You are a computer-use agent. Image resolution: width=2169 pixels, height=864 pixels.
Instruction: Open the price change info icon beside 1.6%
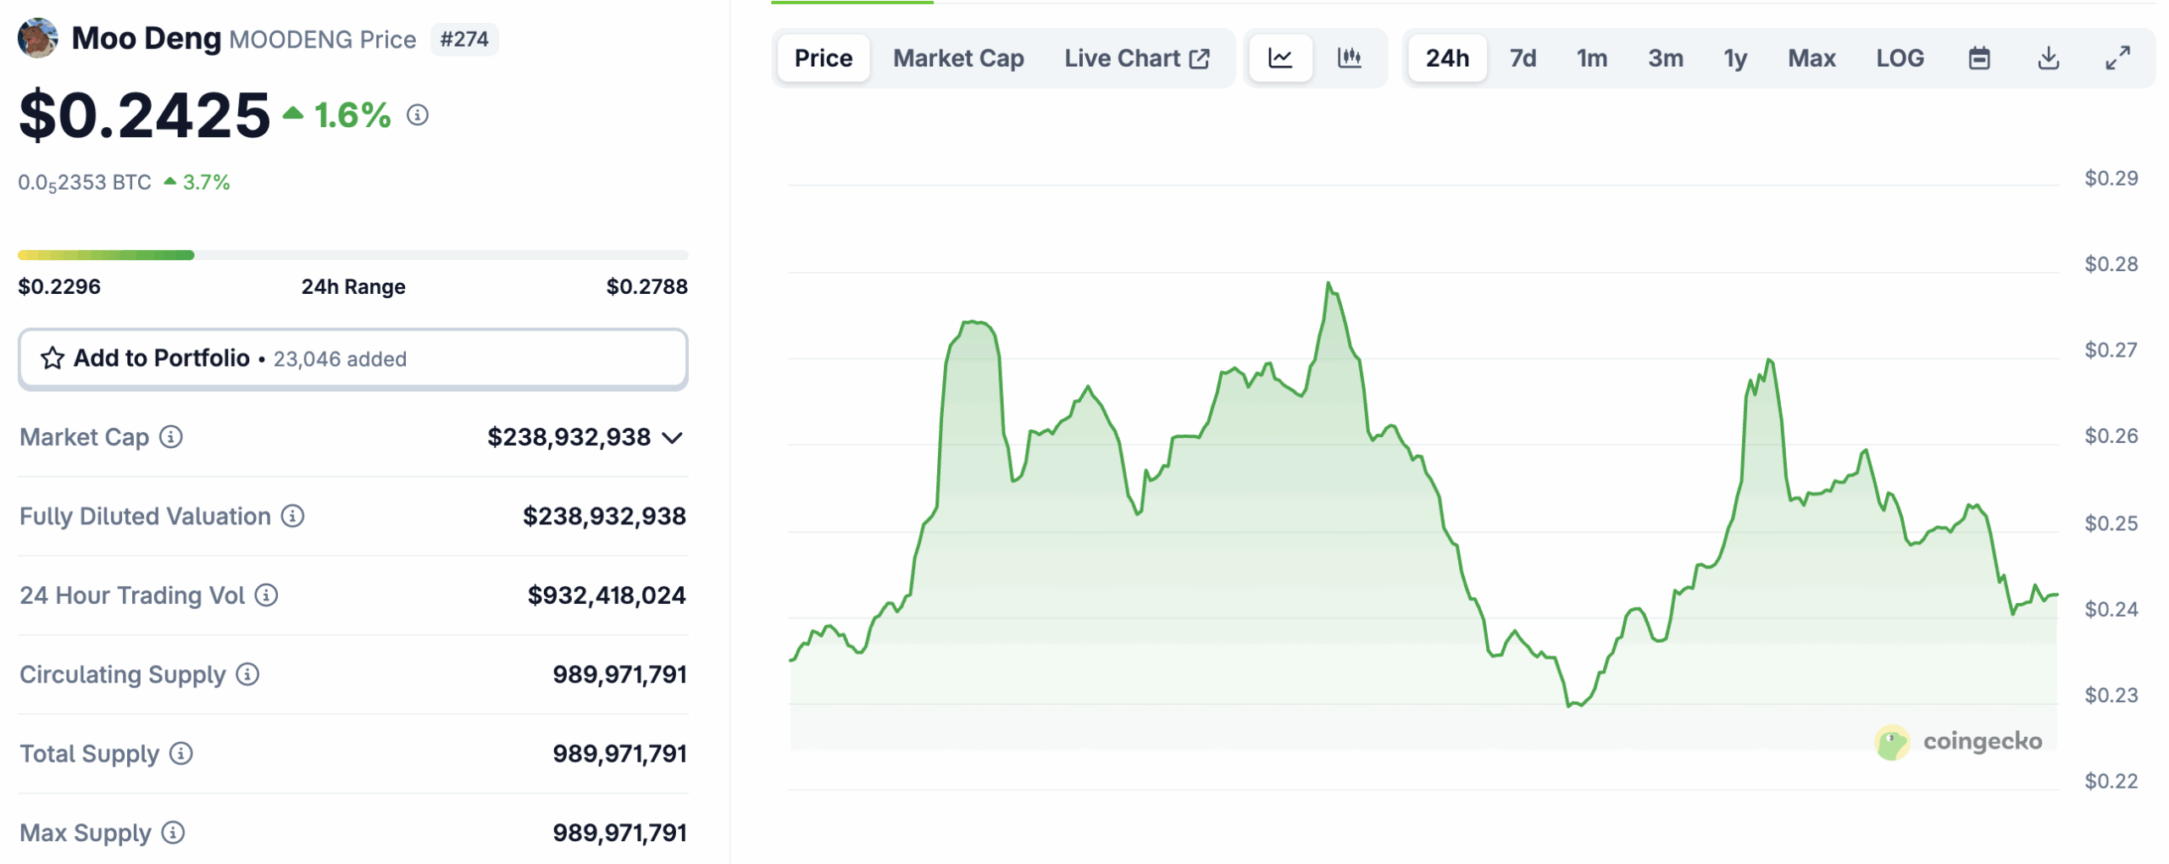417,114
